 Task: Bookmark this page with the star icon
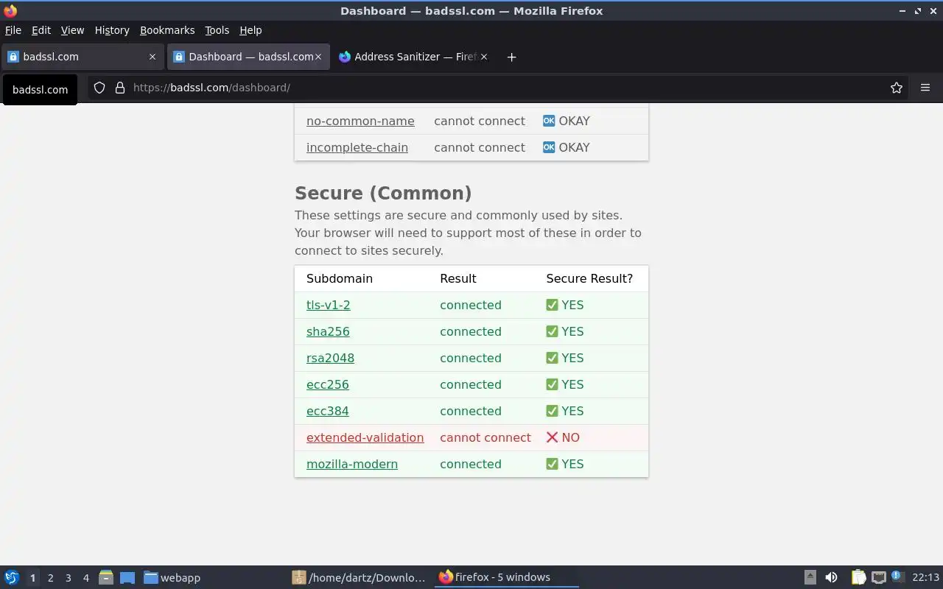pyautogui.click(x=897, y=88)
